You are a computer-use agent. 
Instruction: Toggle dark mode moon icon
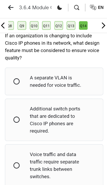(59, 7)
